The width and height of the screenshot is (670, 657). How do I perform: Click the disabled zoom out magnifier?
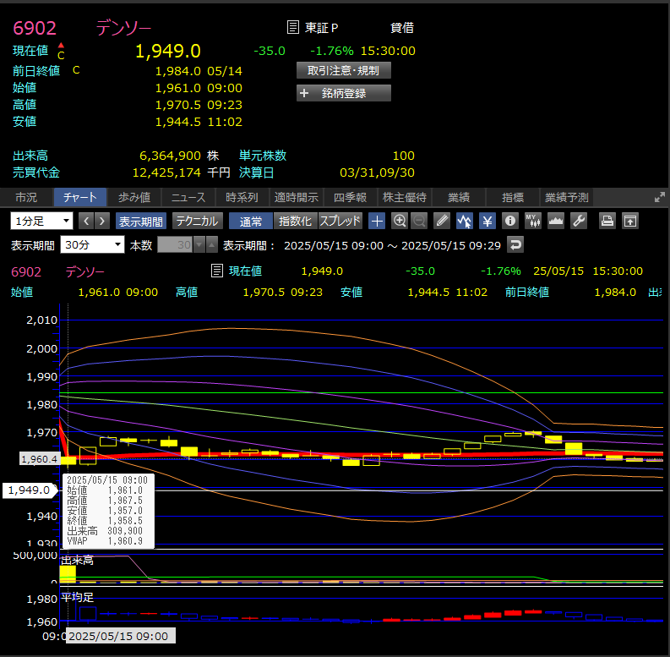pyautogui.click(x=419, y=222)
